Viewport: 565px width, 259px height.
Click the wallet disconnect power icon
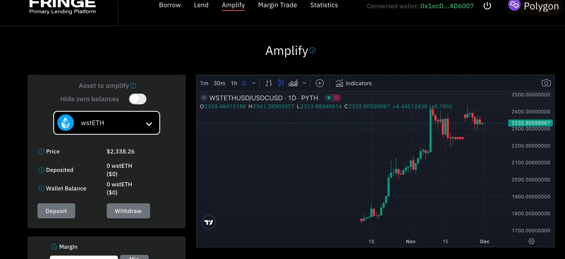487,6
